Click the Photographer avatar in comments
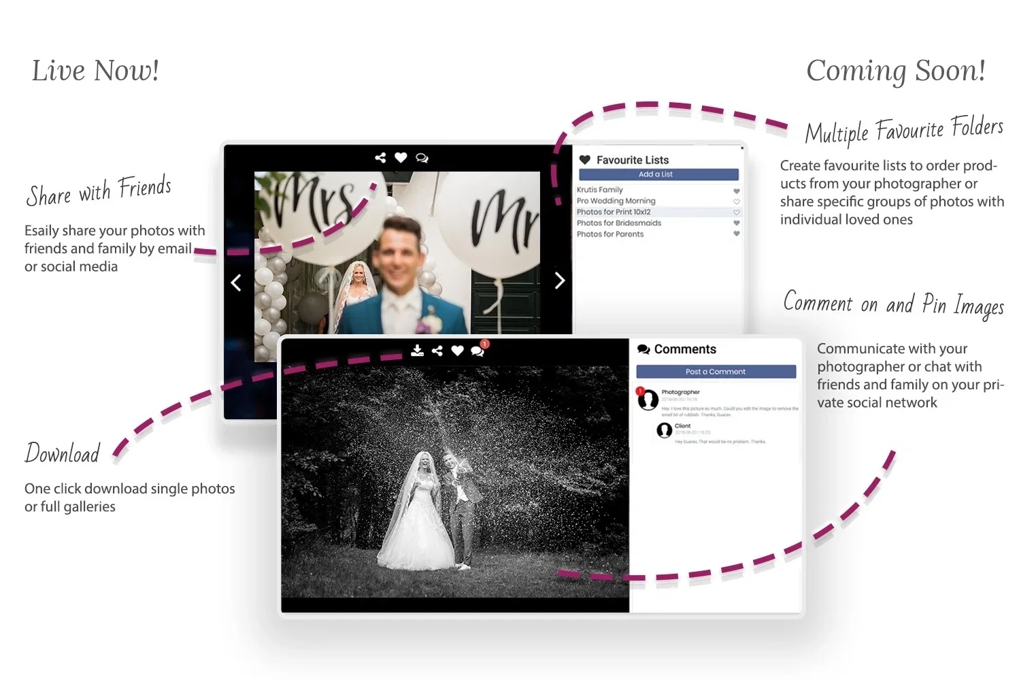Viewport: 1019px width, 680px height. click(x=648, y=400)
